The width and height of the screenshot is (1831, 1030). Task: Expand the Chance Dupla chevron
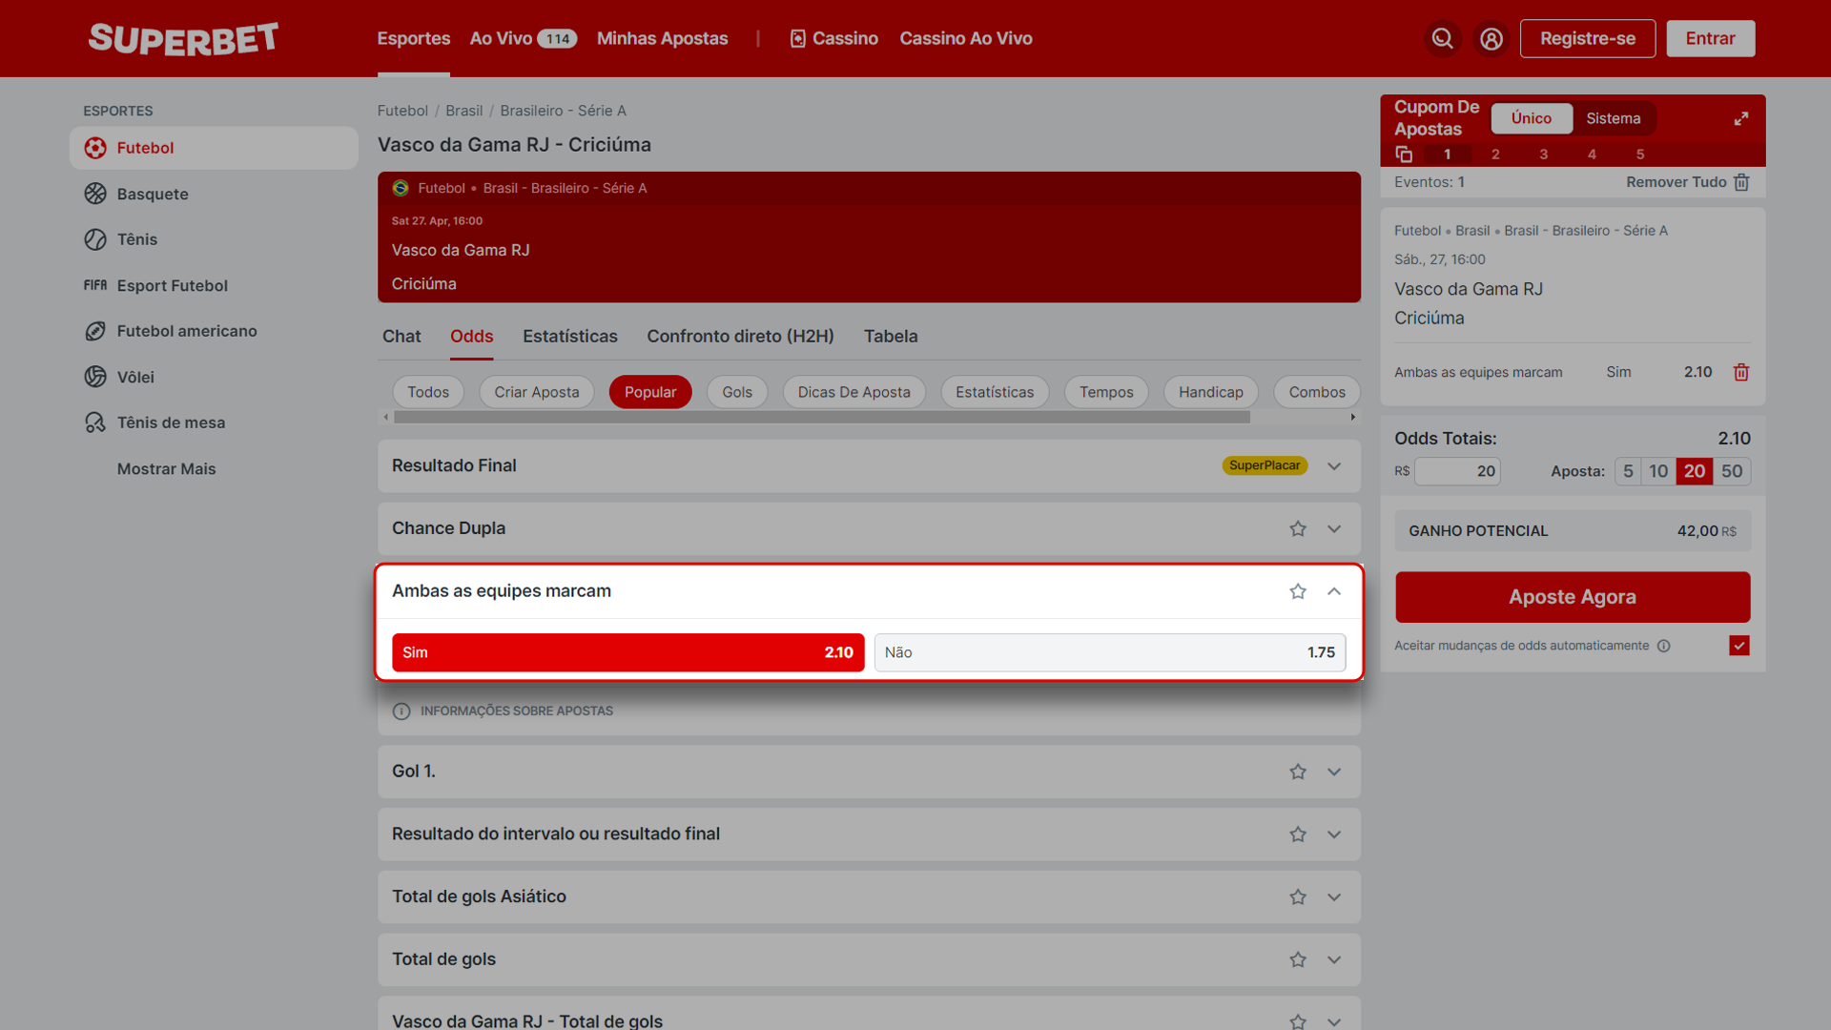1334,528
